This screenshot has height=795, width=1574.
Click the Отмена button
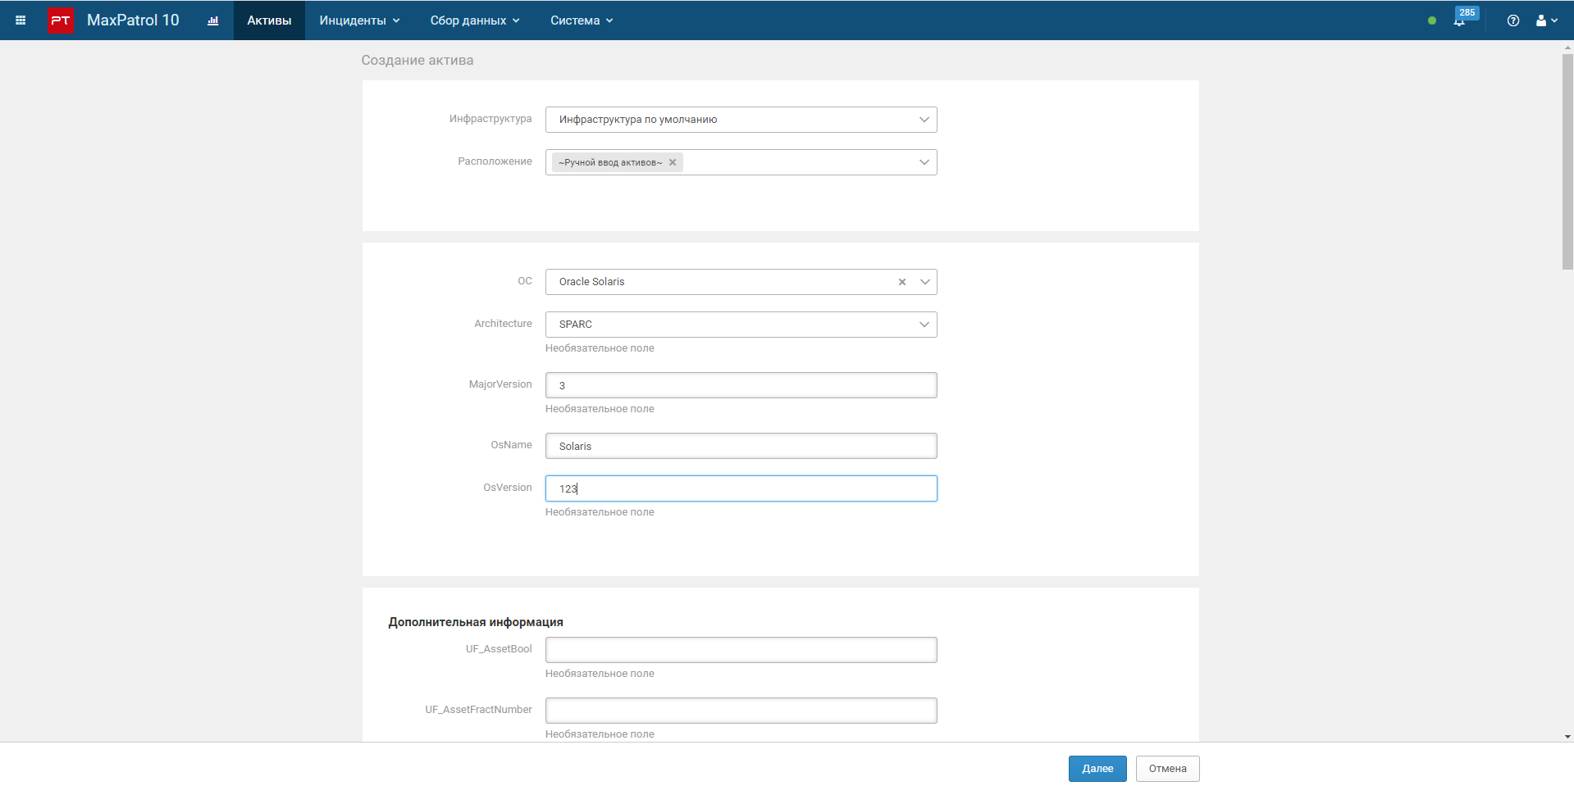pyautogui.click(x=1167, y=769)
